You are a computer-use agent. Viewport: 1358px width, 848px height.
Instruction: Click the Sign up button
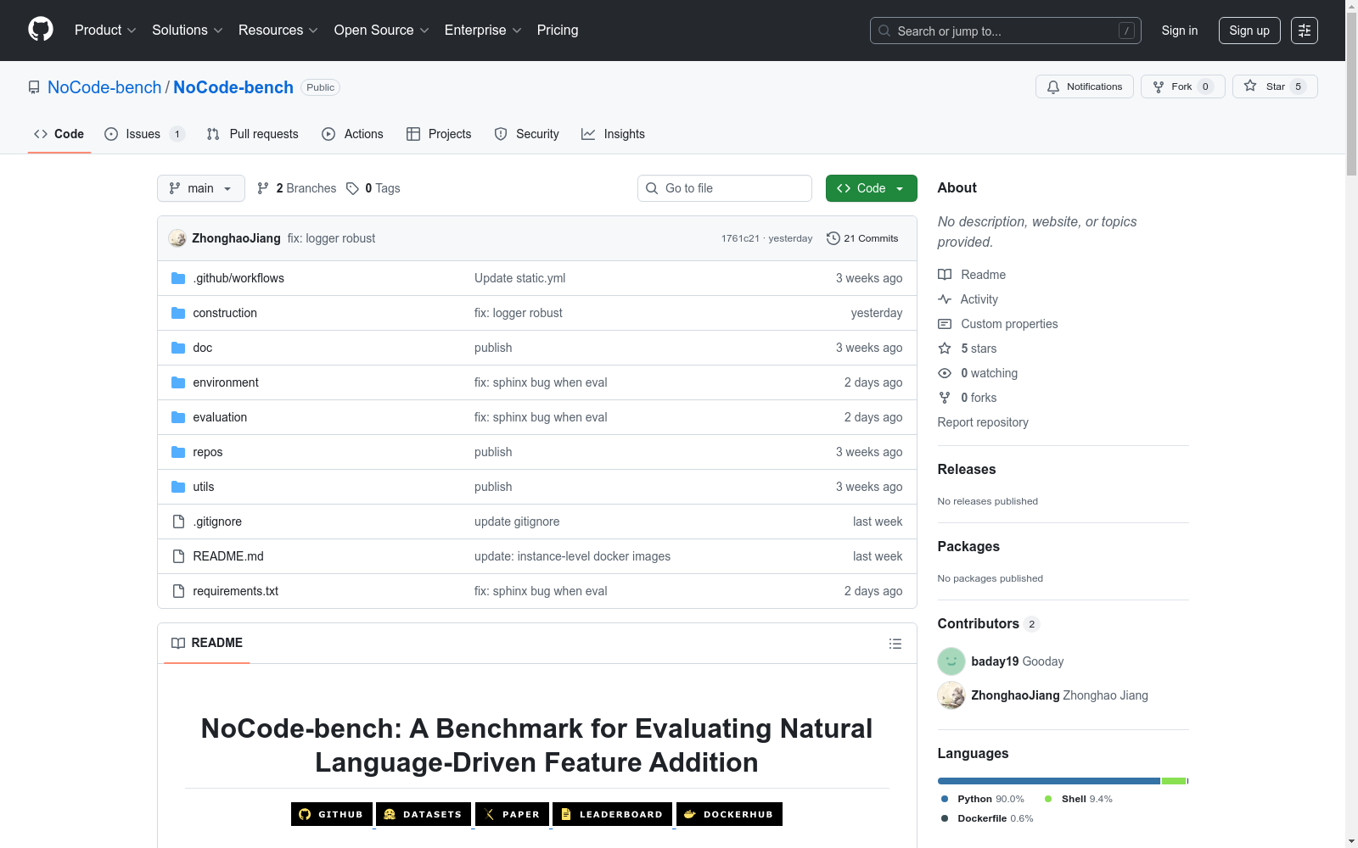point(1249,31)
